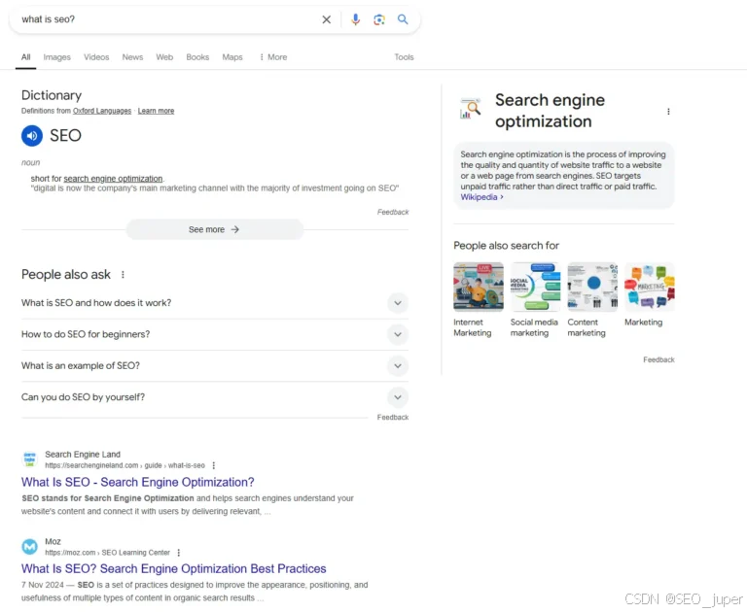Click the moz.com SEO Learning Center breadcrumb

point(107,553)
